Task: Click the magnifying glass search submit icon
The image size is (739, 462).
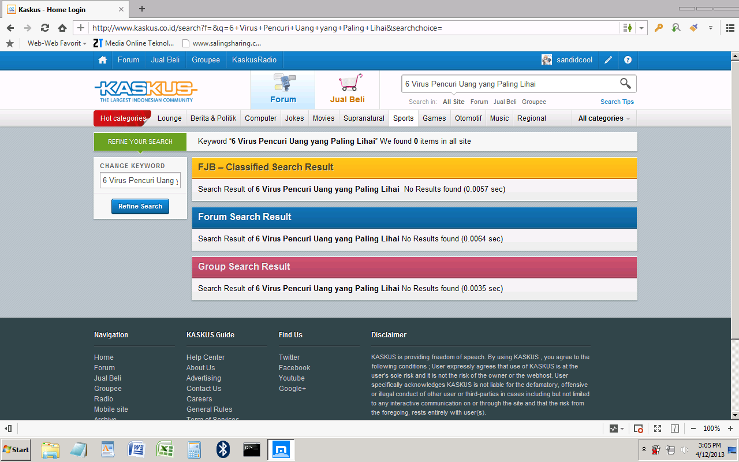Action: coord(625,84)
